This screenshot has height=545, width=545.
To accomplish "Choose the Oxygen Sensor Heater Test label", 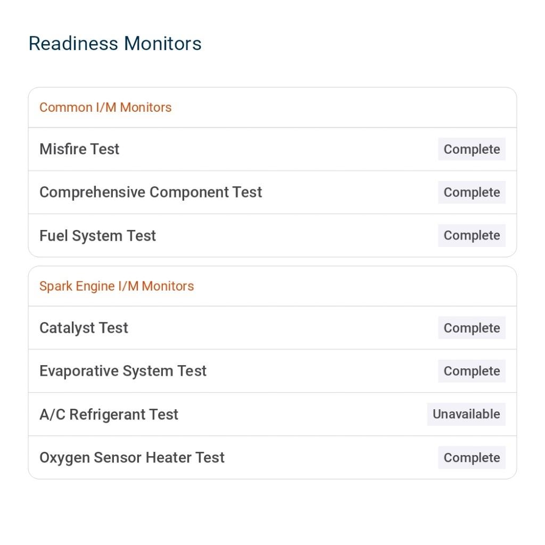I will 132,458.
